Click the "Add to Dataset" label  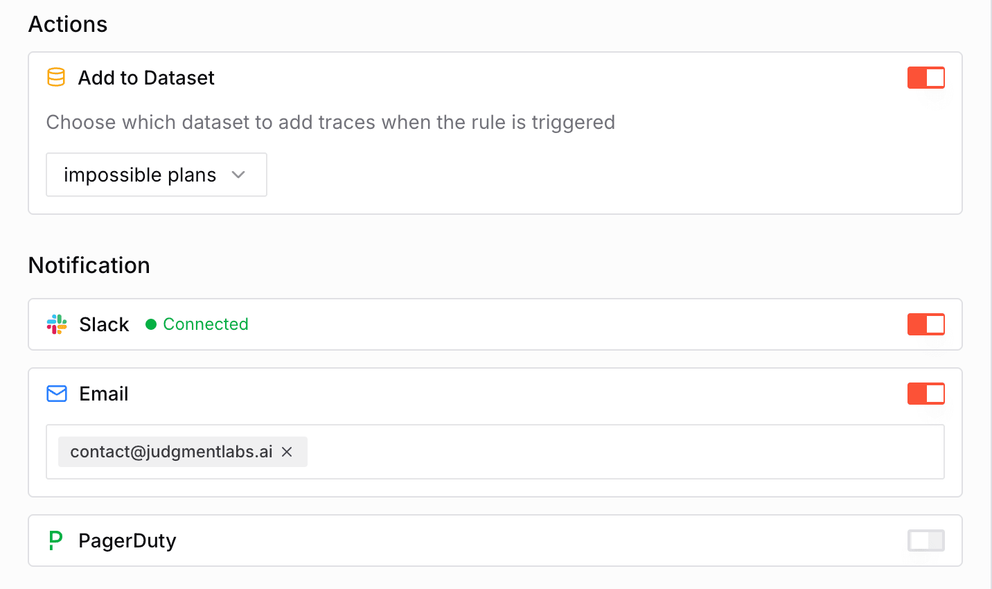point(146,78)
